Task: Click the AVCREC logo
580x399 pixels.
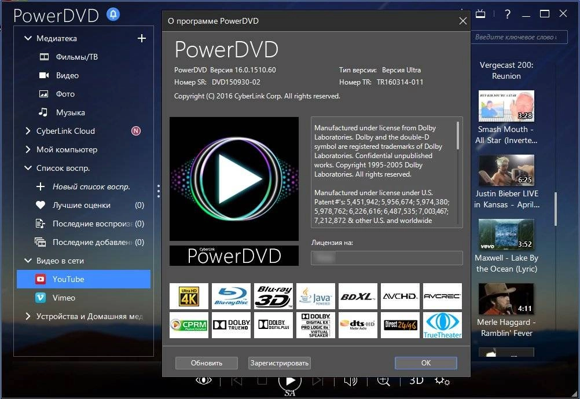Action: 442,296
